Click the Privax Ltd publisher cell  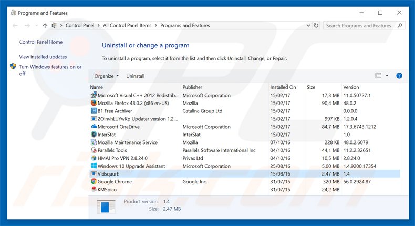(193, 158)
